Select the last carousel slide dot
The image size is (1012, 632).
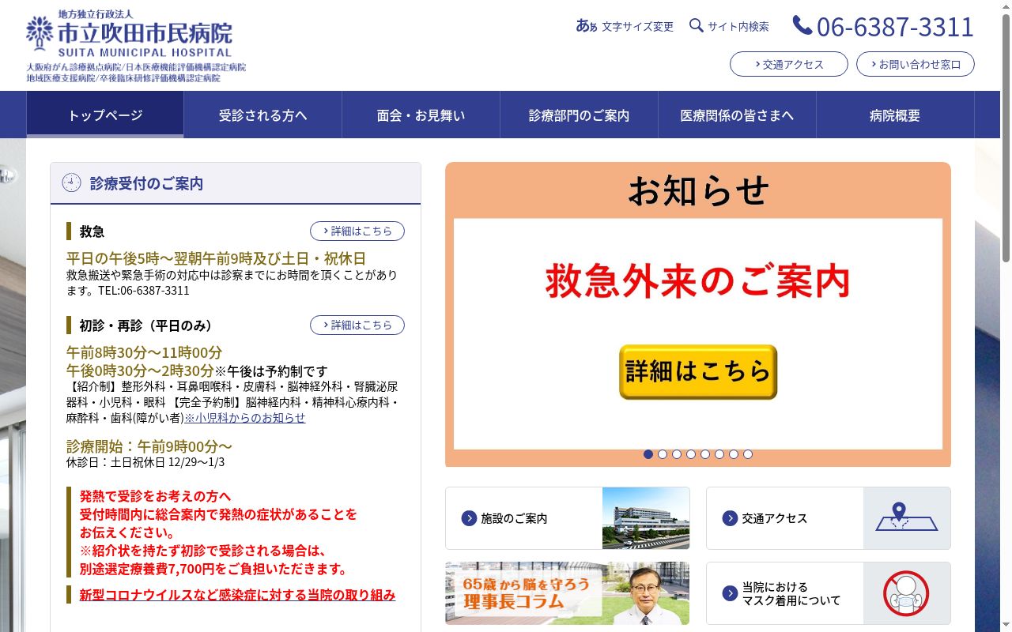(x=748, y=454)
